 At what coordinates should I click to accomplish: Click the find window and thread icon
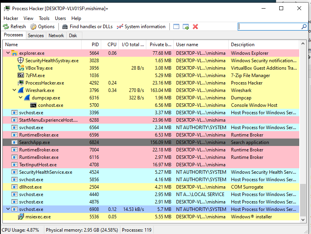186,27
